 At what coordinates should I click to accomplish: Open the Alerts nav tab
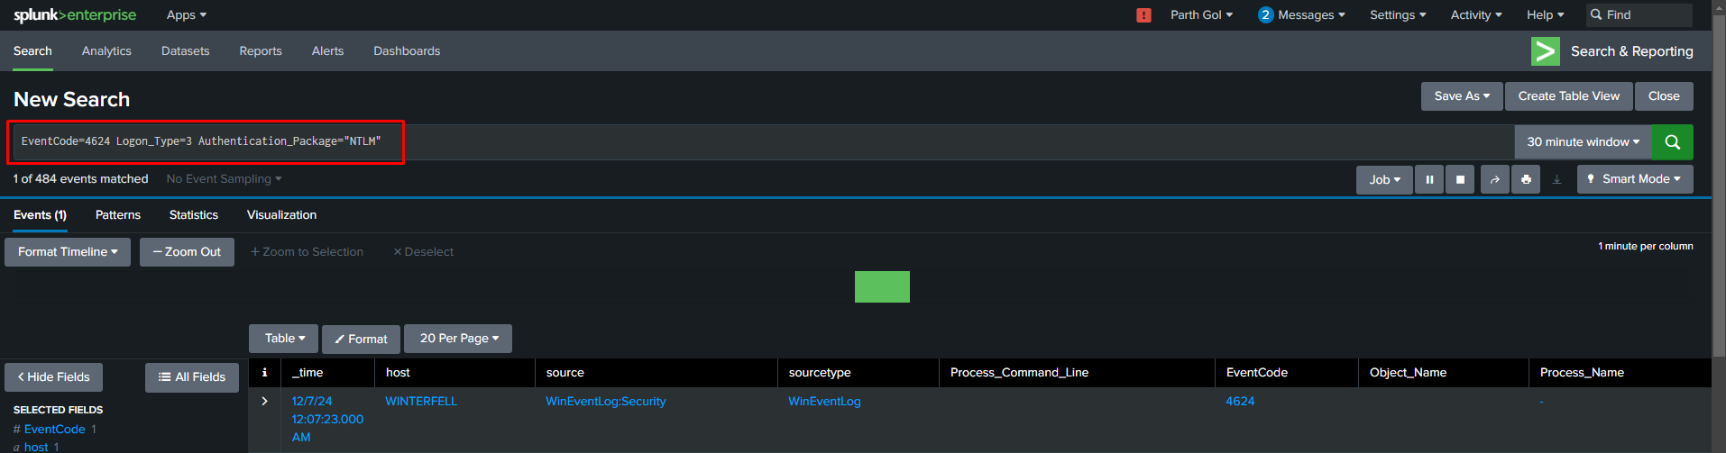[x=327, y=51]
